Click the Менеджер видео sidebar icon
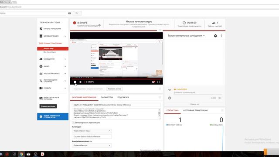This screenshot has width=279, height=157. coord(41,36)
